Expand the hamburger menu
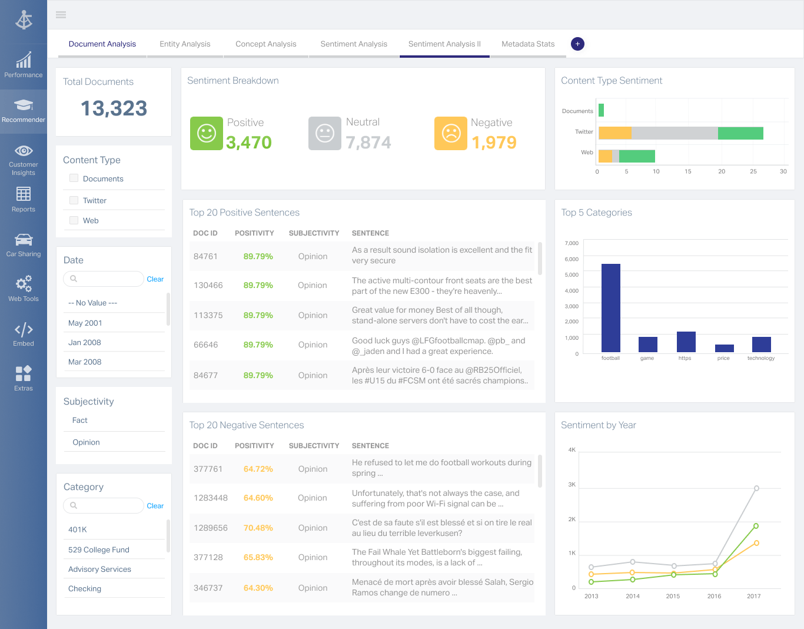Viewport: 804px width, 629px height. 61,15
